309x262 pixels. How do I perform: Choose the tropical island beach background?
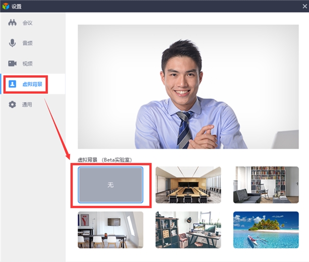tap(266, 230)
